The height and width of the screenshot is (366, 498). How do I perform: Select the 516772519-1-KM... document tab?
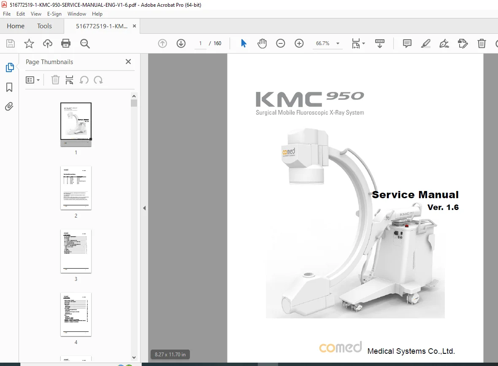[102, 26]
